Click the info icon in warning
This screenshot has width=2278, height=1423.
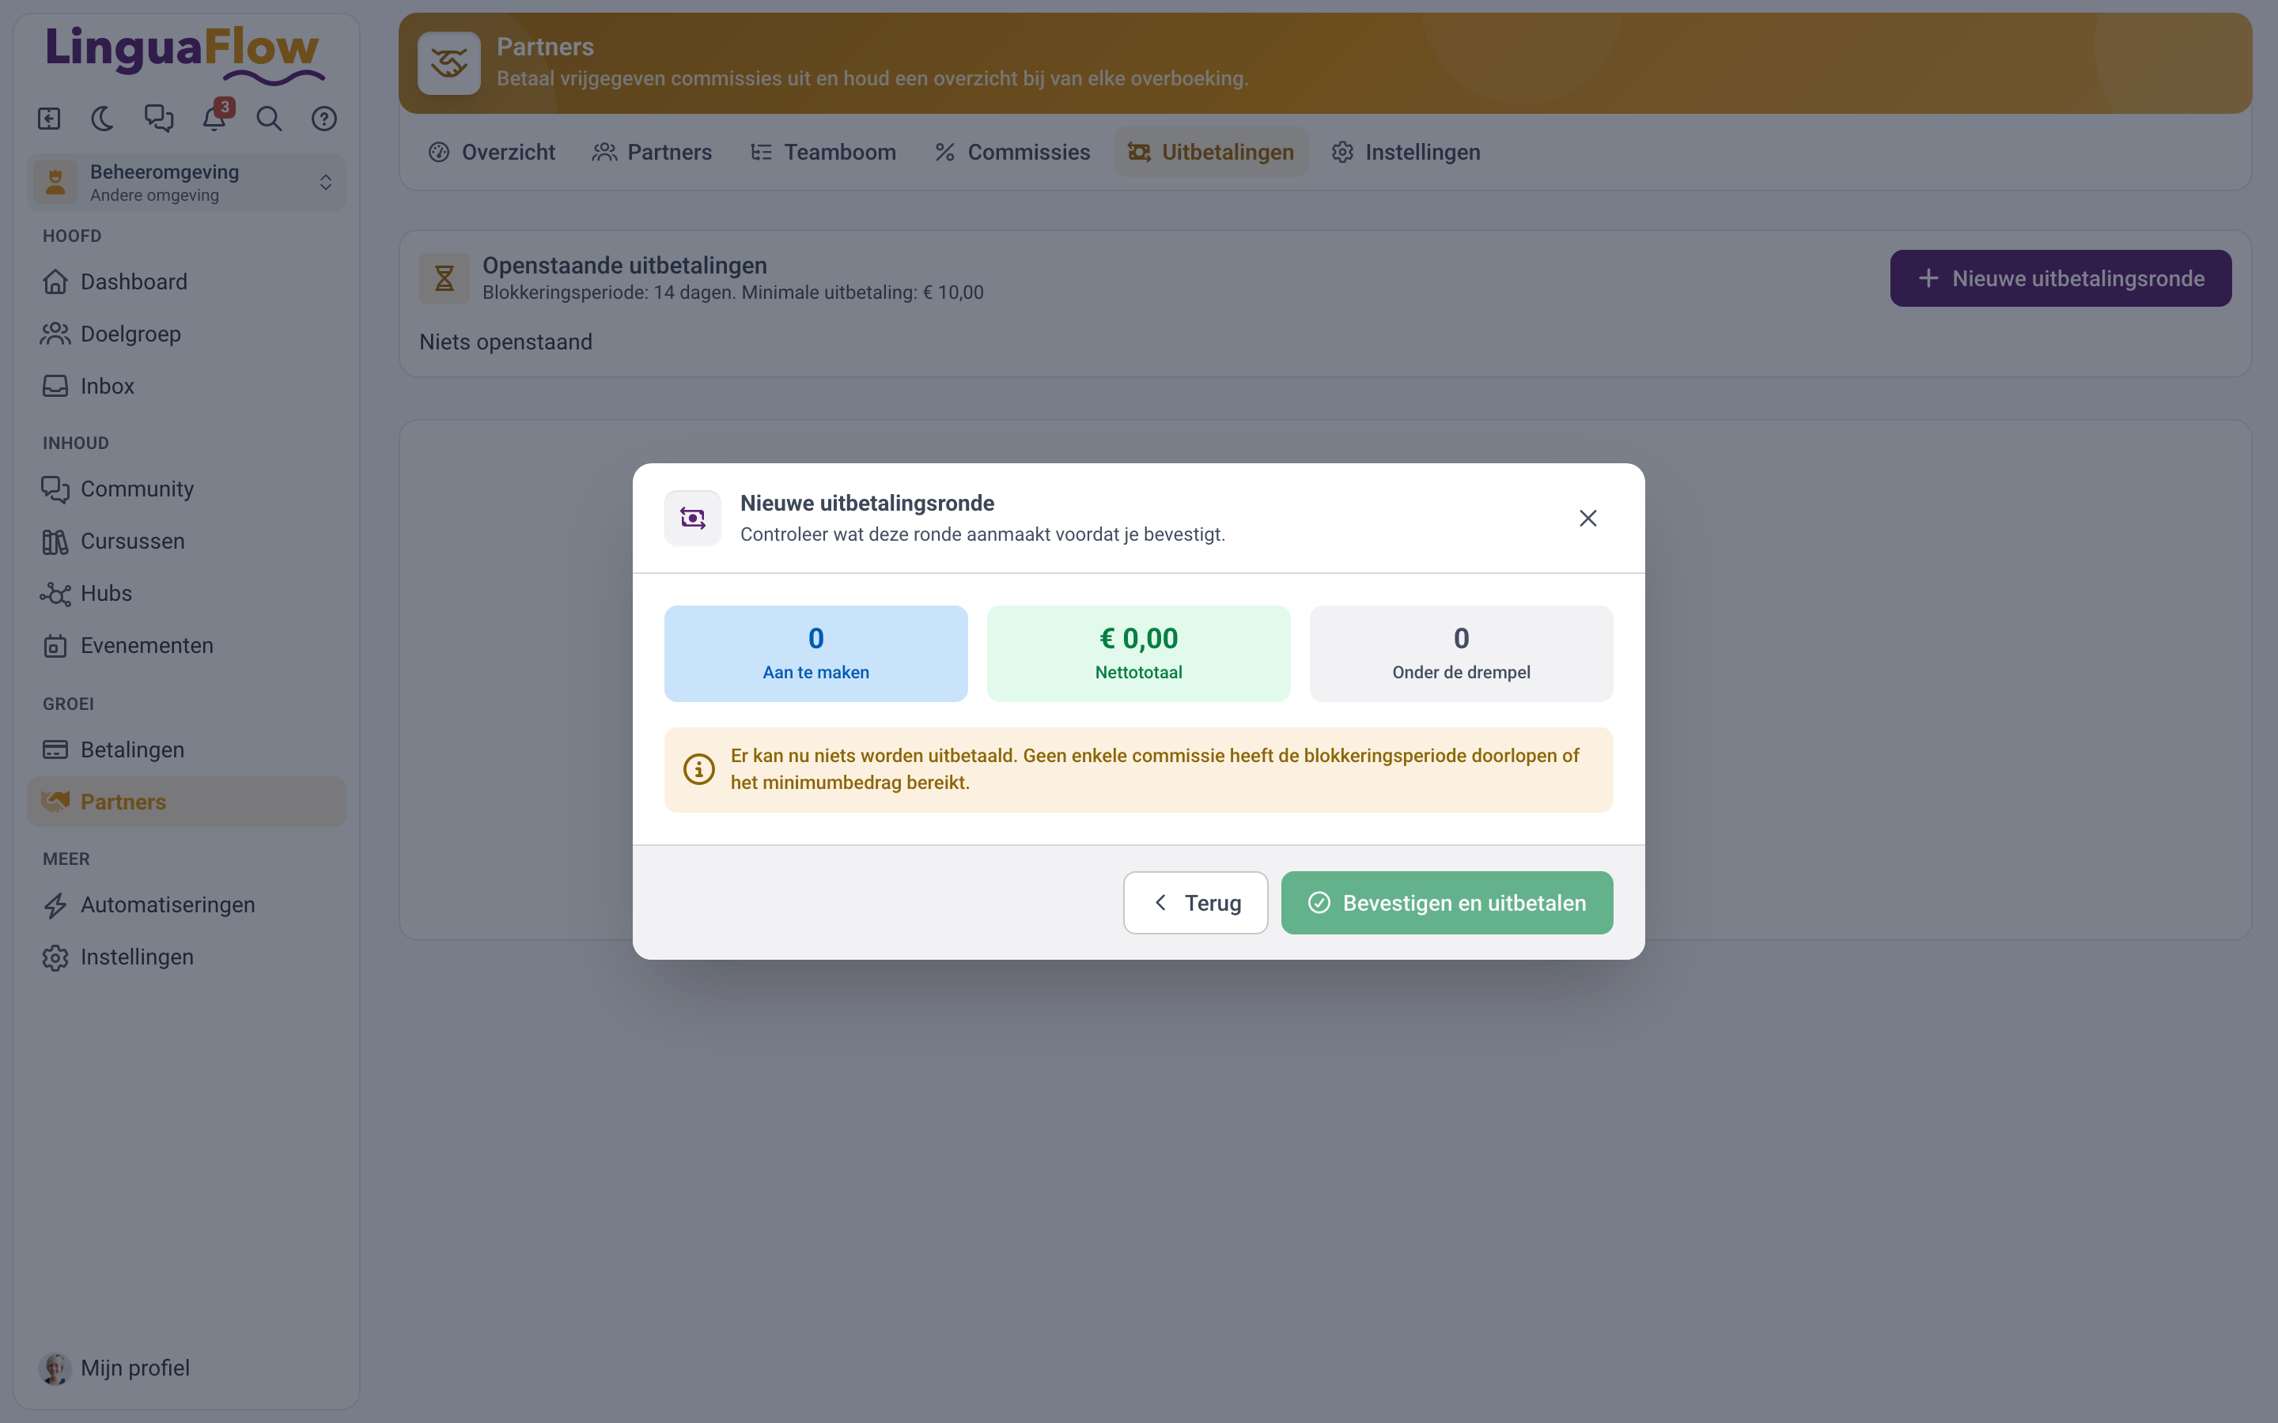[698, 769]
